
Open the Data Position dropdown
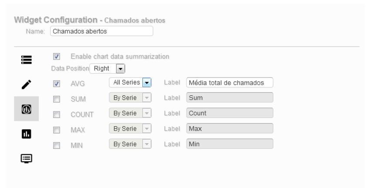click(107, 68)
